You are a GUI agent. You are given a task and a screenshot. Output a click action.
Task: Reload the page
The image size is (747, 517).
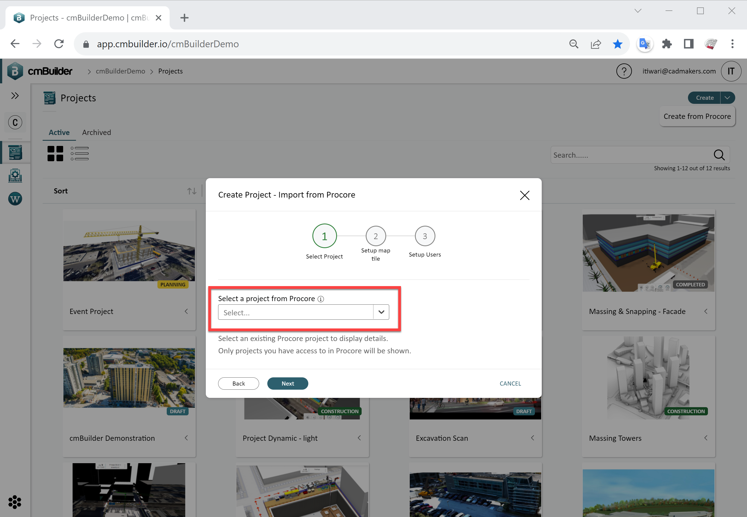pyautogui.click(x=59, y=44)
